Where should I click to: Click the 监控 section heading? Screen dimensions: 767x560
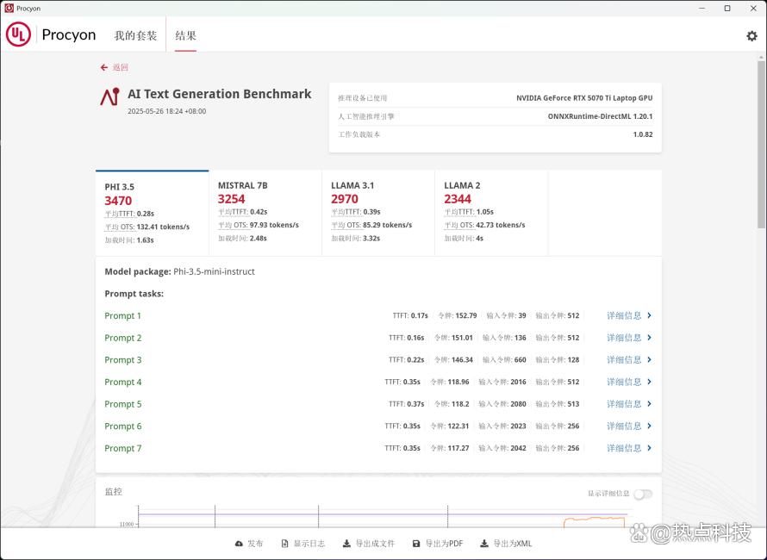(114, 492)
